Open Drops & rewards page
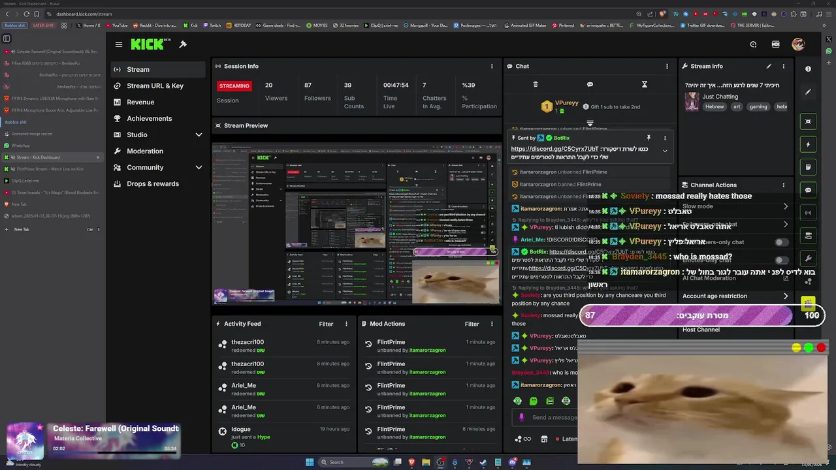The image size is (836, 470). point(157,183)
